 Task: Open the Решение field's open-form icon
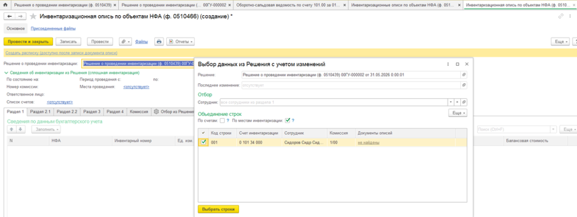(464, 75)
